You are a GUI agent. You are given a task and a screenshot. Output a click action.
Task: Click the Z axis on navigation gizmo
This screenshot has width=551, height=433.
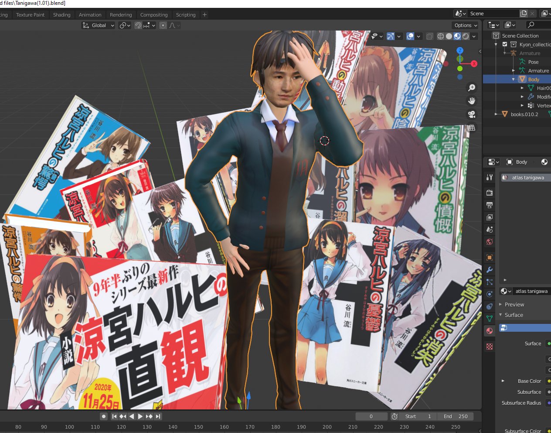459,50
